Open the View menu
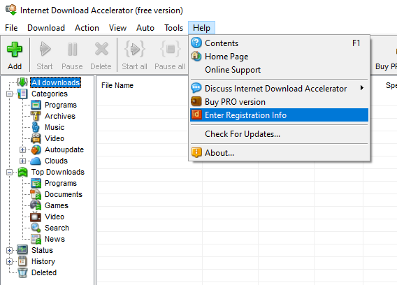The height and width of the screenshot is (285, 397). pos(117,27)
